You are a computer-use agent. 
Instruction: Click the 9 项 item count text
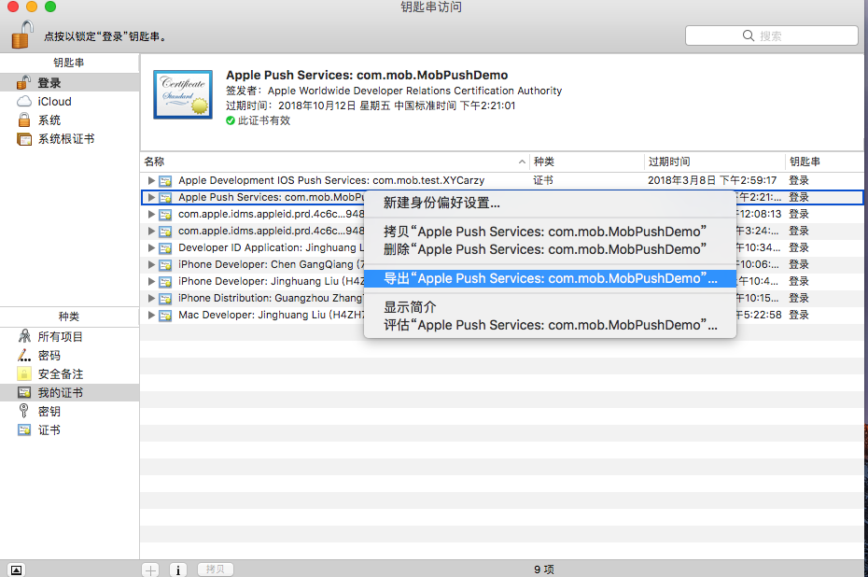coord(543,570)
